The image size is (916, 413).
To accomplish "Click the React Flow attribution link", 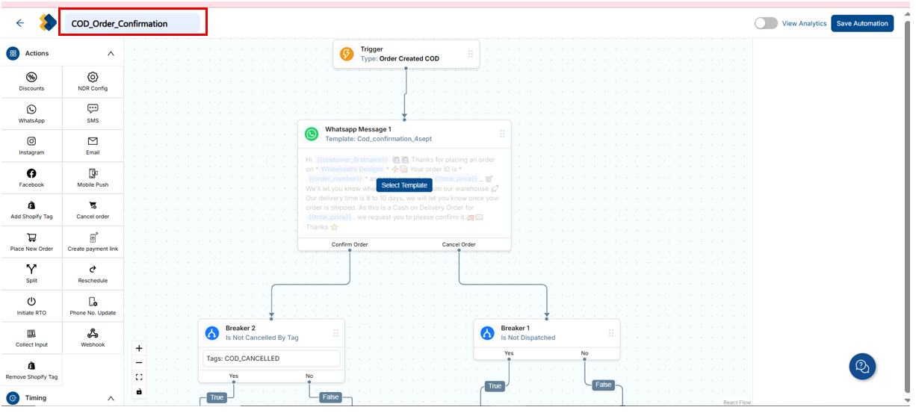I will (736, 403).
